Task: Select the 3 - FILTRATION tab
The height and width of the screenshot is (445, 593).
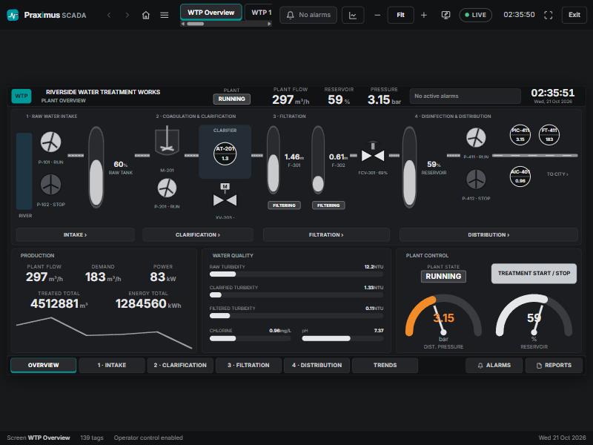Action: [x=248, y=365]
